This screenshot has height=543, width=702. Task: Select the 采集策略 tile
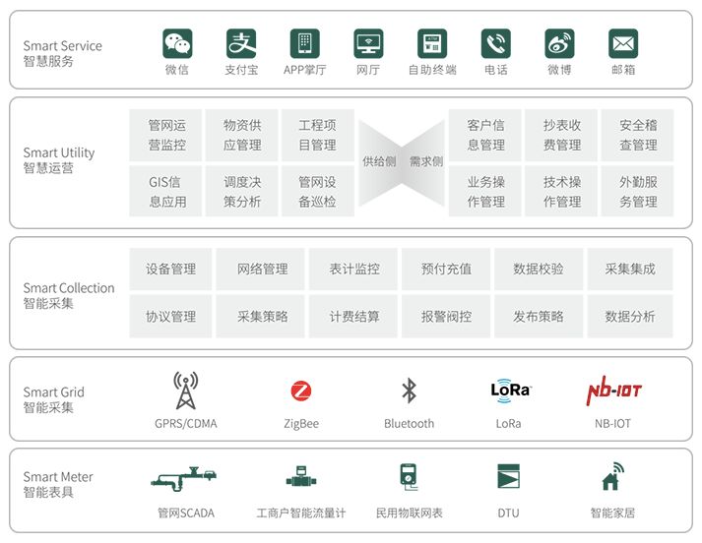(x=261, y=316)
